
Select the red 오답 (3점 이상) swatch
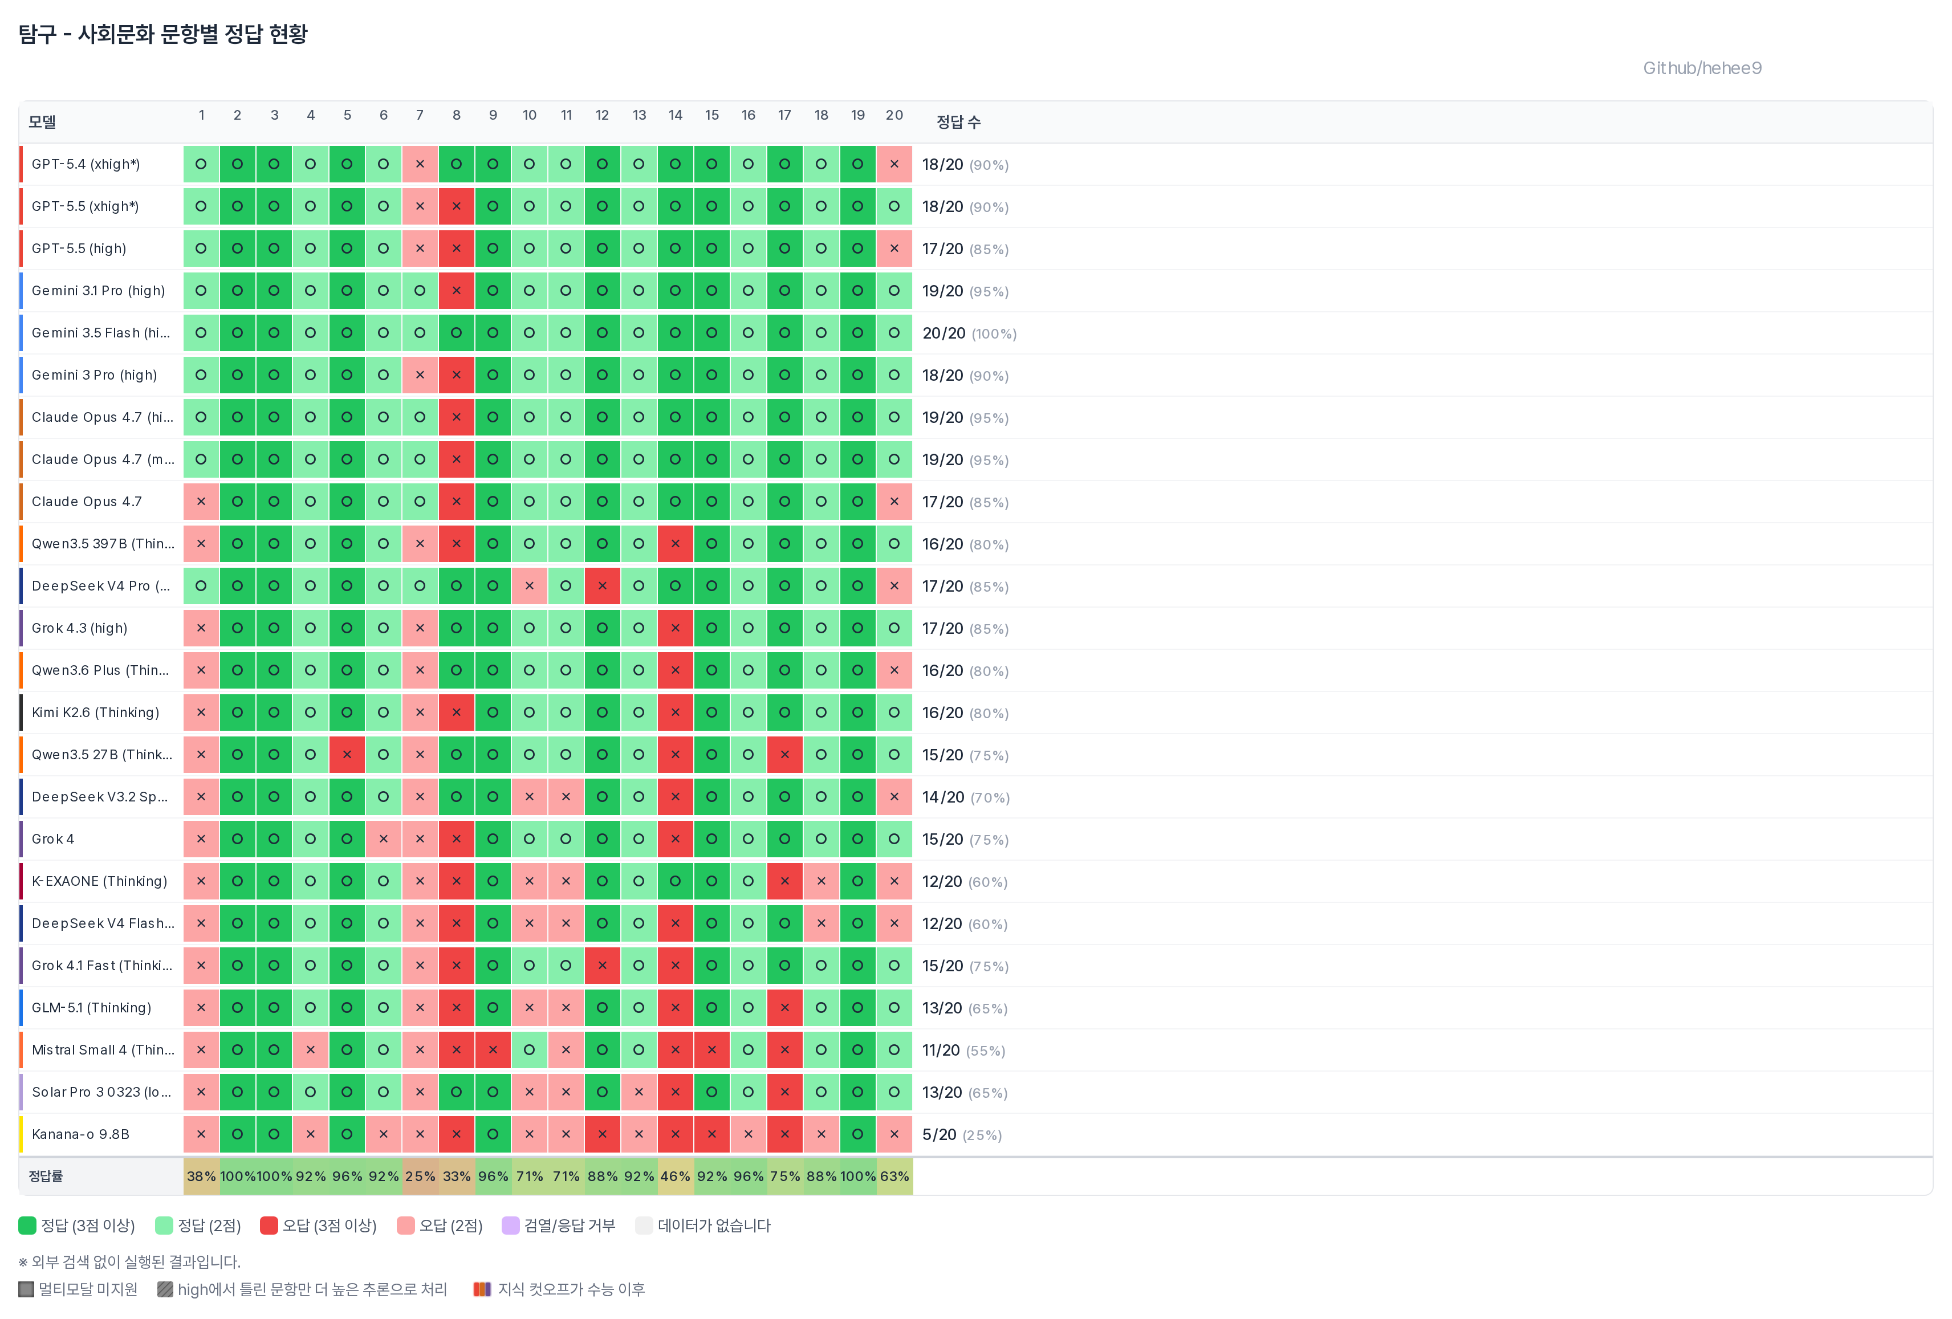point(269,1225)
